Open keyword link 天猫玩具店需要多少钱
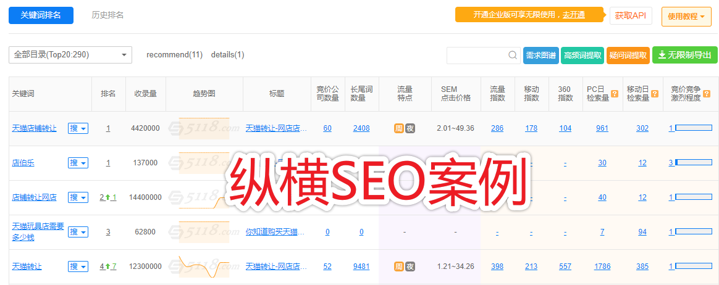 [x=38, y=232]
